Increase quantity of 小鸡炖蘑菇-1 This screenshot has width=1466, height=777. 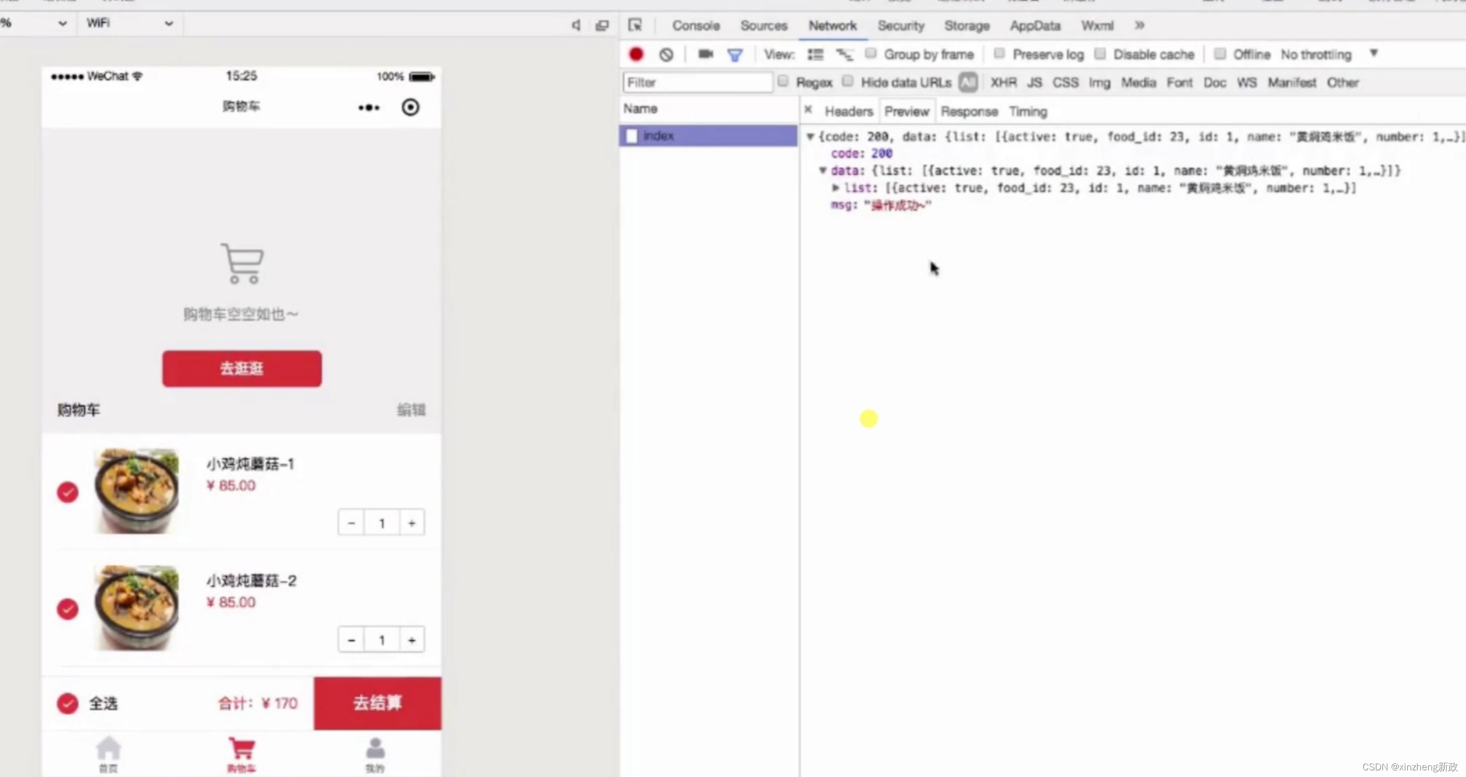tap(411, 522)
